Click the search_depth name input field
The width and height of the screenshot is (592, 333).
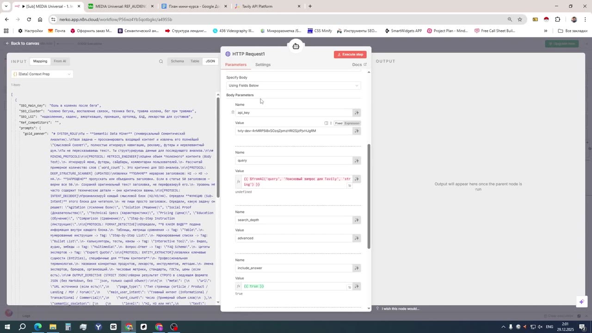coord(294,220)
